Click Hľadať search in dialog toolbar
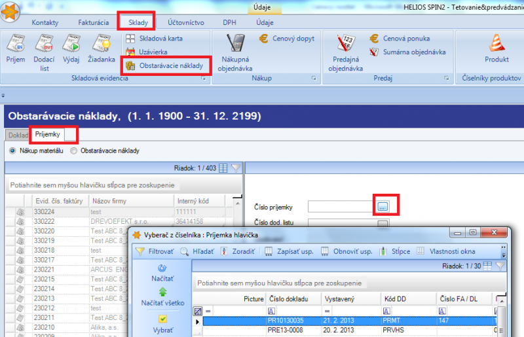 [x=197, y=251]
